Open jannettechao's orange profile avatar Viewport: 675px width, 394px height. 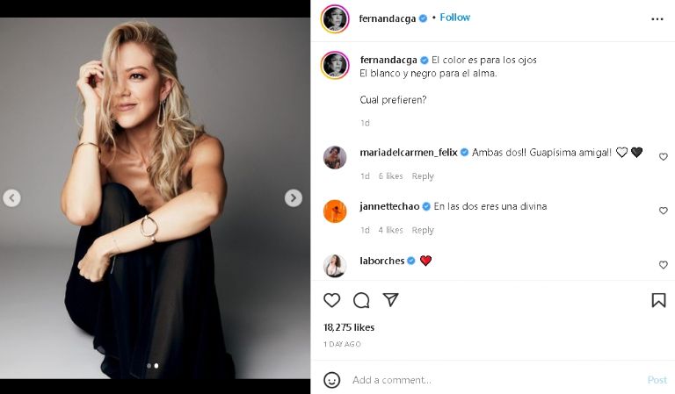335,211
